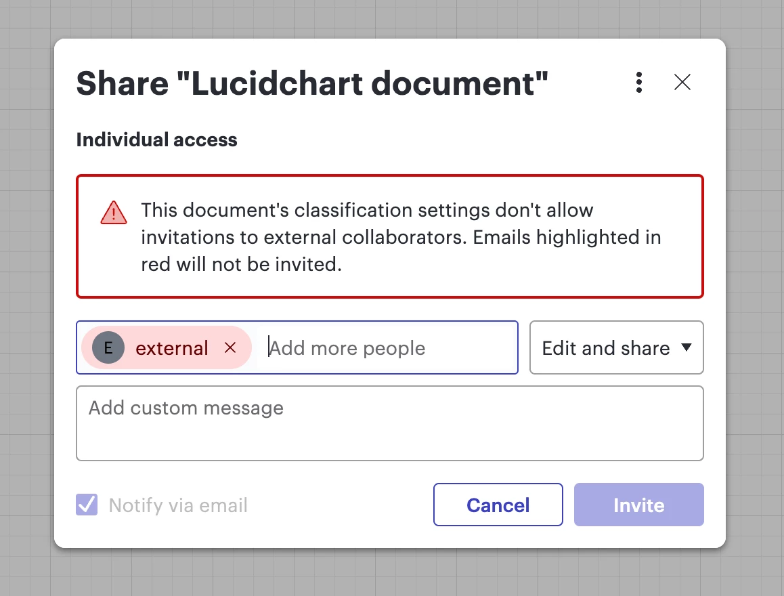Close the Share dialog with the X
Viewport: 784px width, 596px height.
pyautogui.click(x=682, y=82)
